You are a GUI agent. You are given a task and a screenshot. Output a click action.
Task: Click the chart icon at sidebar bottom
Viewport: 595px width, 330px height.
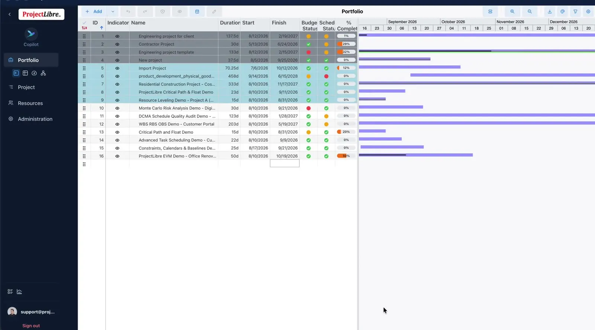[19, 292]
